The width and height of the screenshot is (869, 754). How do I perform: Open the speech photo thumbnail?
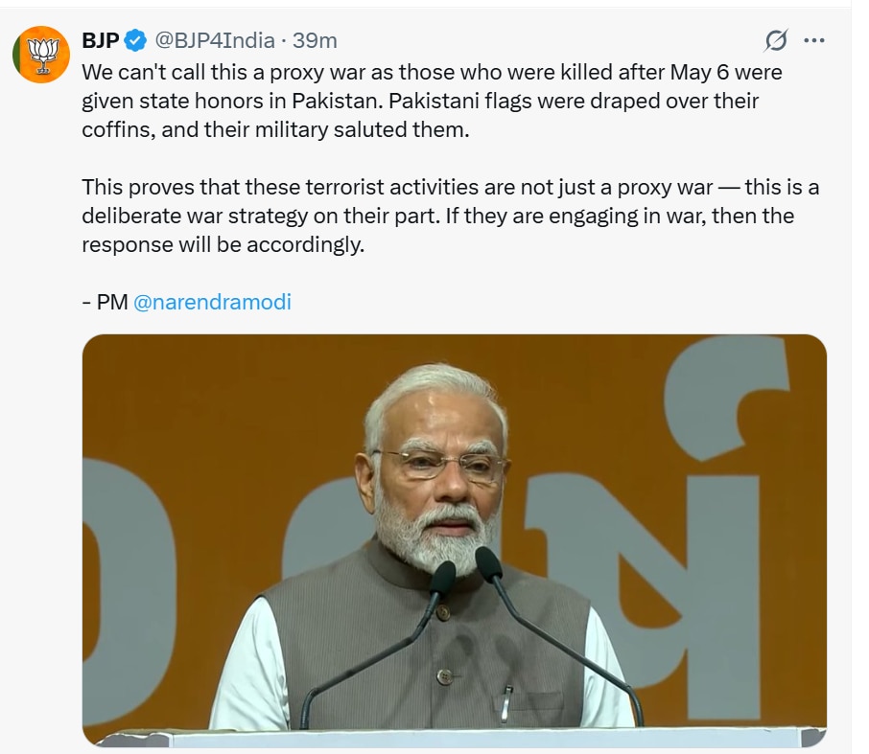click(x=454, y=538)
